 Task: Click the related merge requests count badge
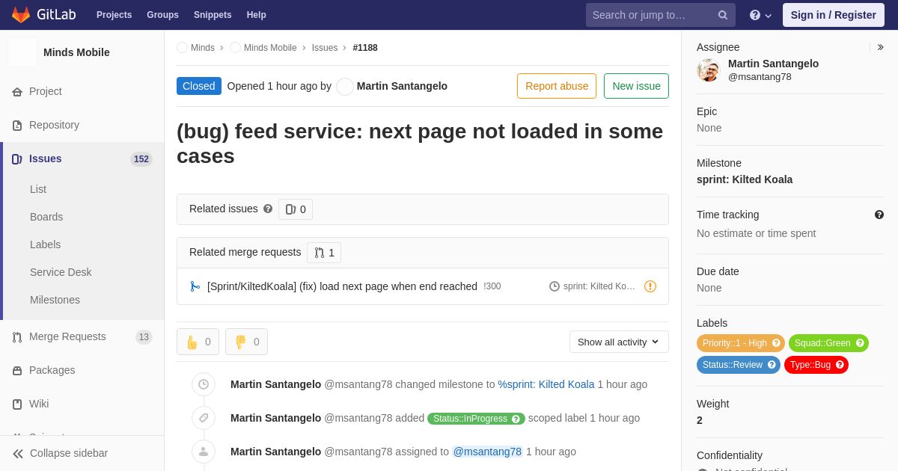[x=324, y=253]
